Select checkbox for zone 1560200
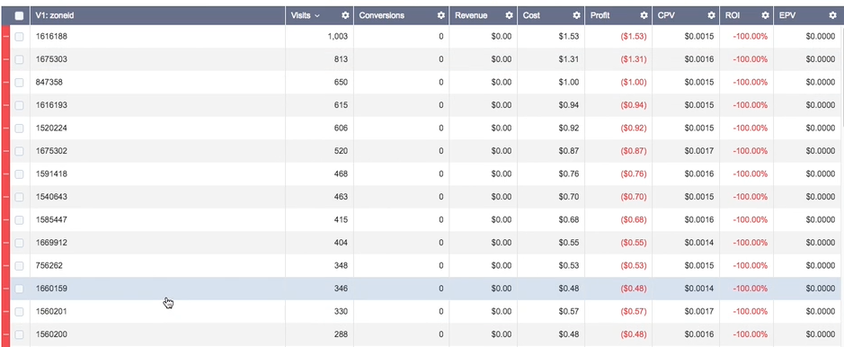The height and width of the screenshot is (347, 844). 20,334
